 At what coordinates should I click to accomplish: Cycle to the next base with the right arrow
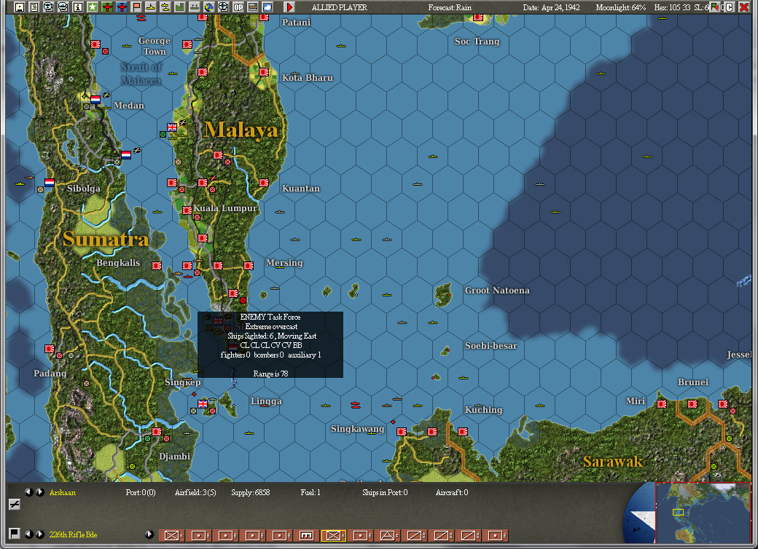pos(39,492)
